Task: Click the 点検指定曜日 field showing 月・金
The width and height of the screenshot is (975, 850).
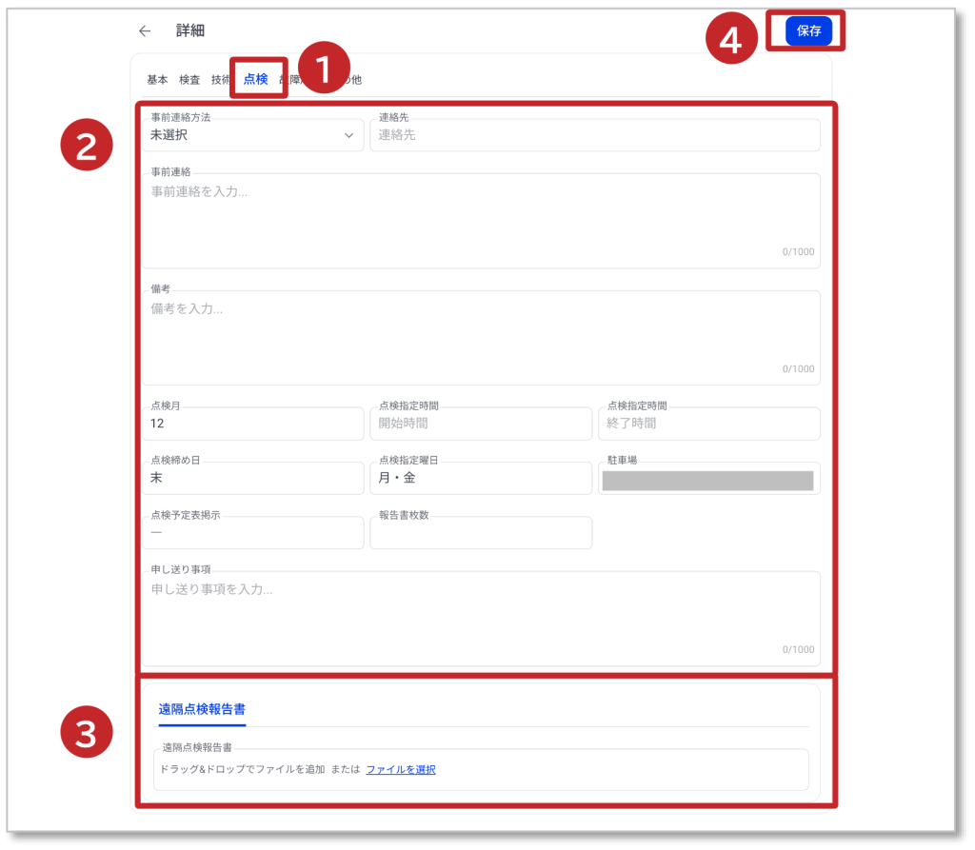Action: tap(481, 478)
